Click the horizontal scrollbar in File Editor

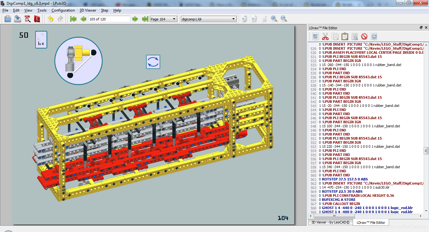pos(335,216)
